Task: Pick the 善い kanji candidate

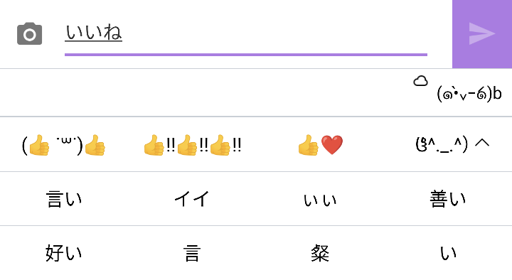Action: [x=448, y=199]
